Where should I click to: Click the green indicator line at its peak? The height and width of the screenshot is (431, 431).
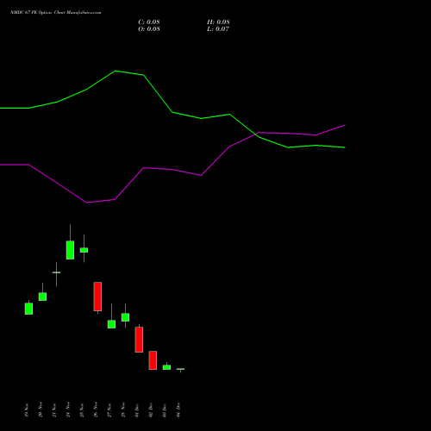point(116,71)
